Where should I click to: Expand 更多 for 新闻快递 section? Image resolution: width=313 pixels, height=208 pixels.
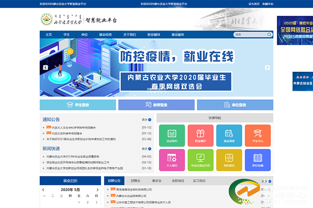tap(145, 149)
